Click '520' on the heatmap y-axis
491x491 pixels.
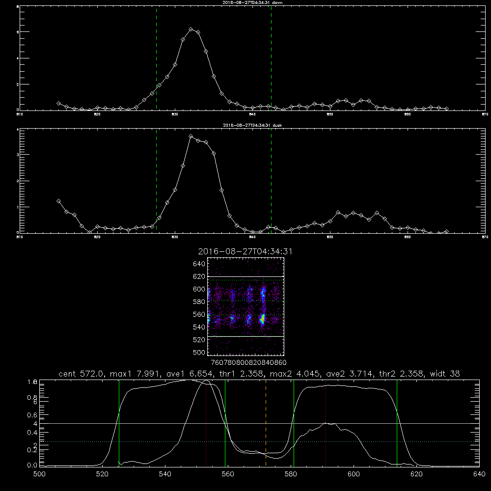coord(199,340)
